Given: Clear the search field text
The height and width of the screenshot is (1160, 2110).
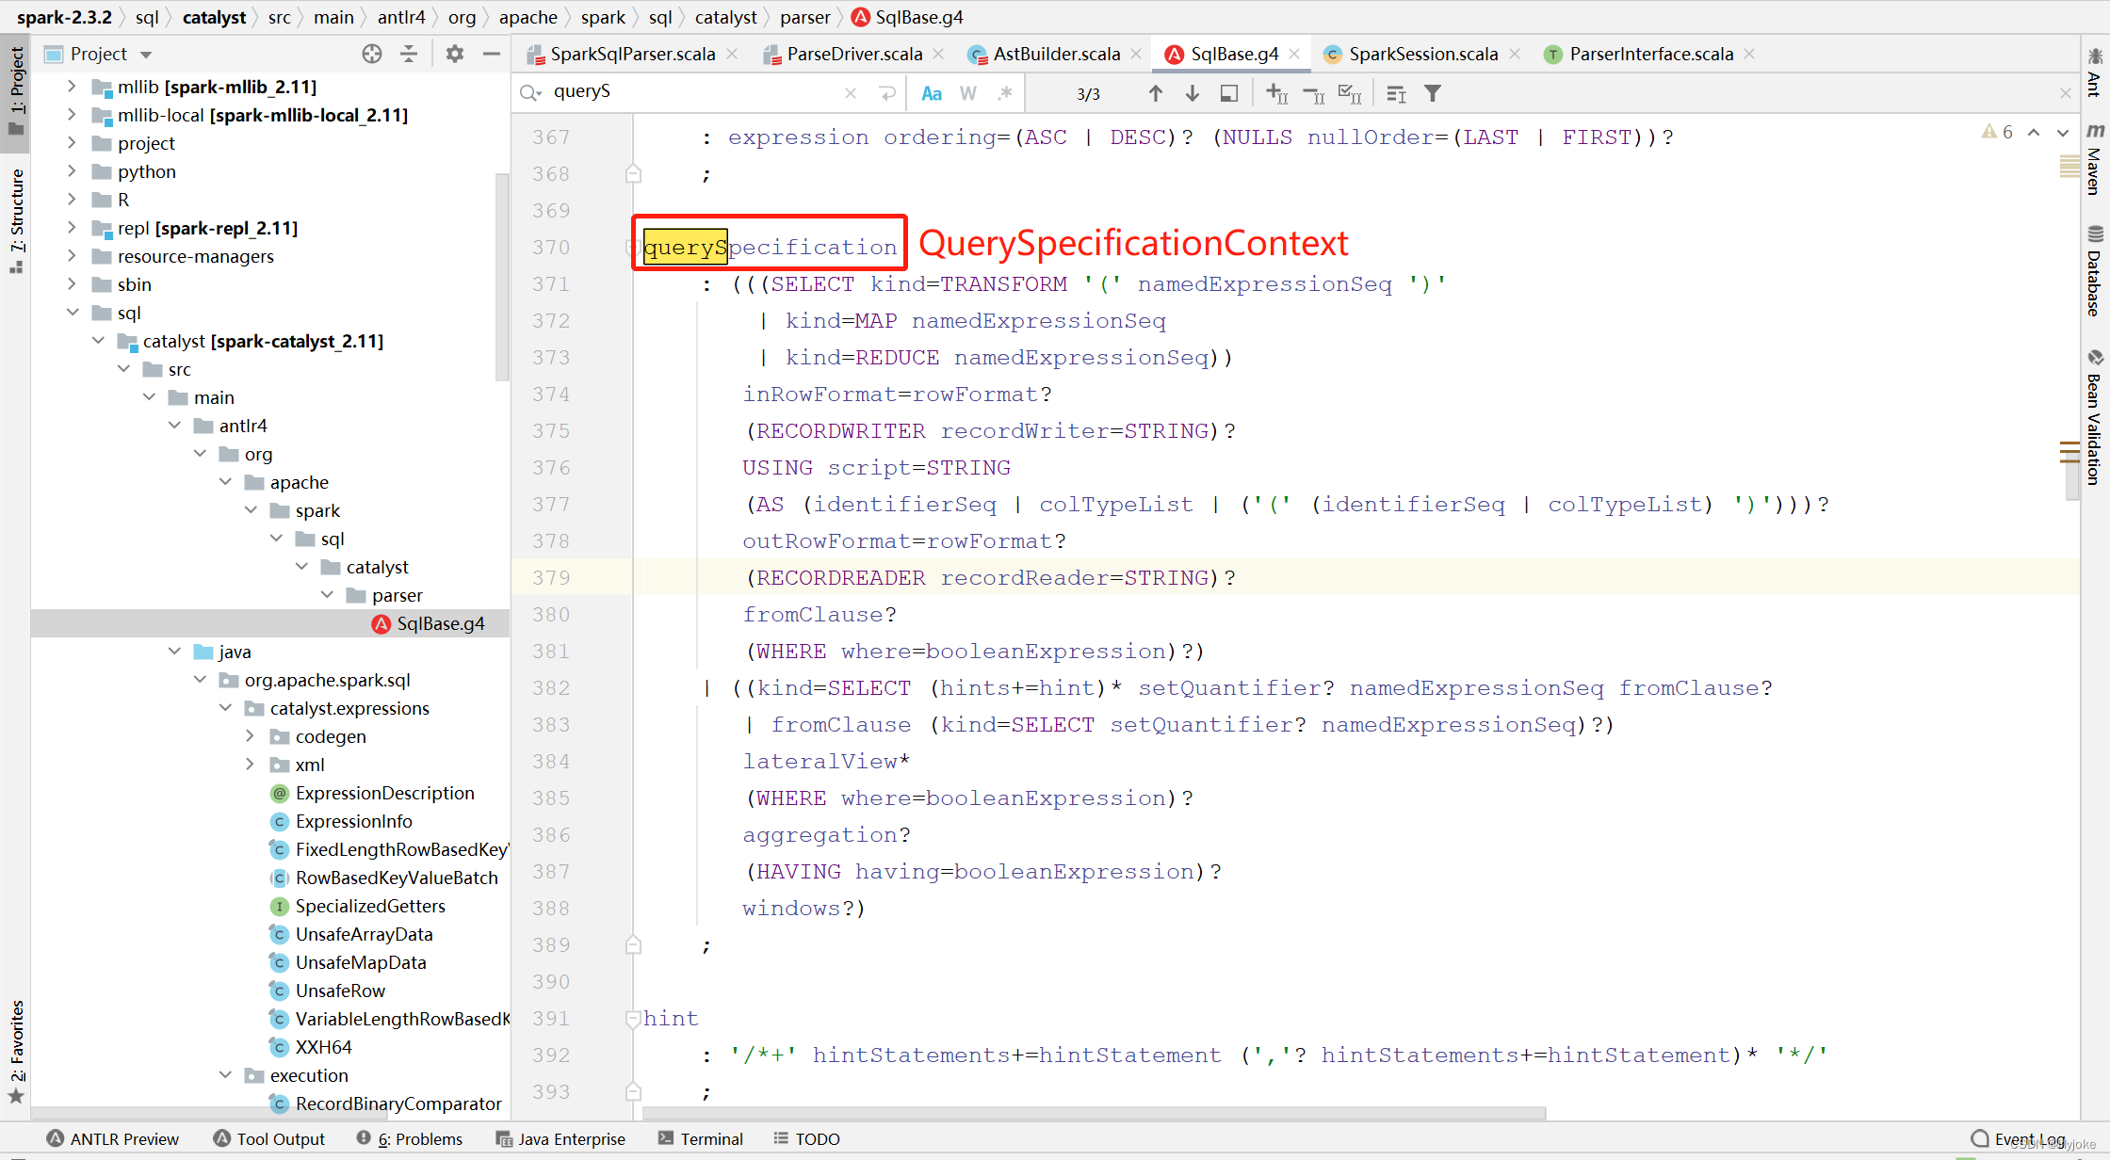Looking at the screenshot, I should coord(851,93).
